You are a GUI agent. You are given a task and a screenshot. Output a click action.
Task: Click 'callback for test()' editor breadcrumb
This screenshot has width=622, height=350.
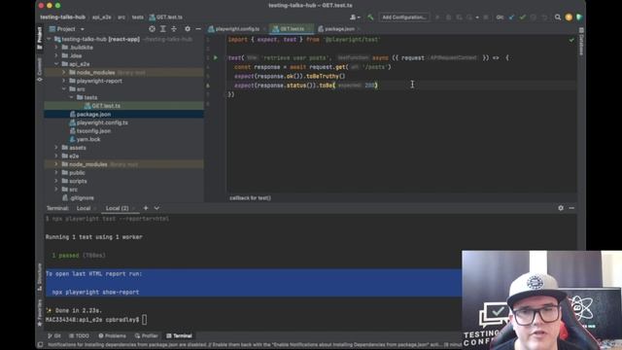point(250,197)
